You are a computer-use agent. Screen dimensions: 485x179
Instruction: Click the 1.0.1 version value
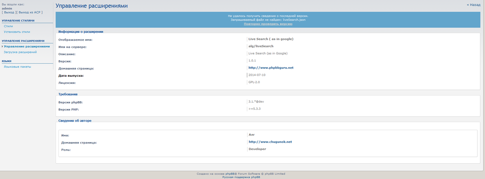(x=252, y=61)
